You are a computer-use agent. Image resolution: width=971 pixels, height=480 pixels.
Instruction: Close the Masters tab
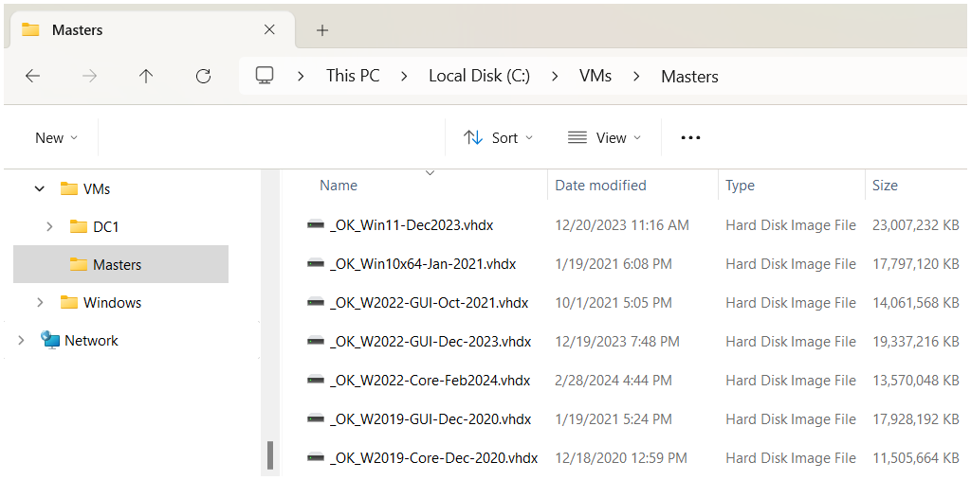pyautogui.click(x=269, y=30)
